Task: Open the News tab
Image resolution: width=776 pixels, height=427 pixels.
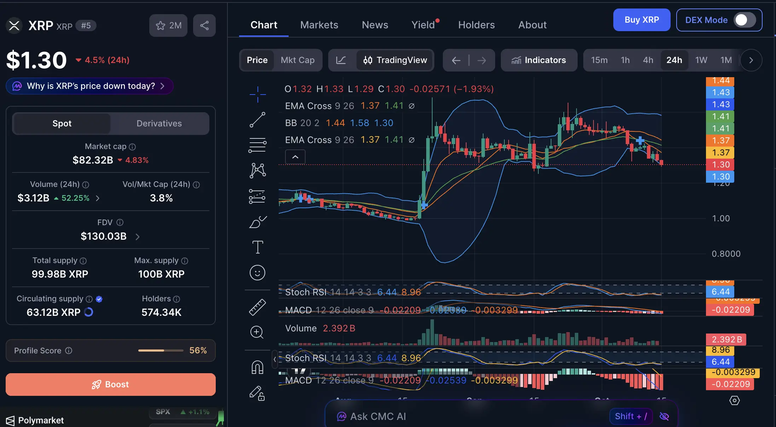Action: (375, 25)
